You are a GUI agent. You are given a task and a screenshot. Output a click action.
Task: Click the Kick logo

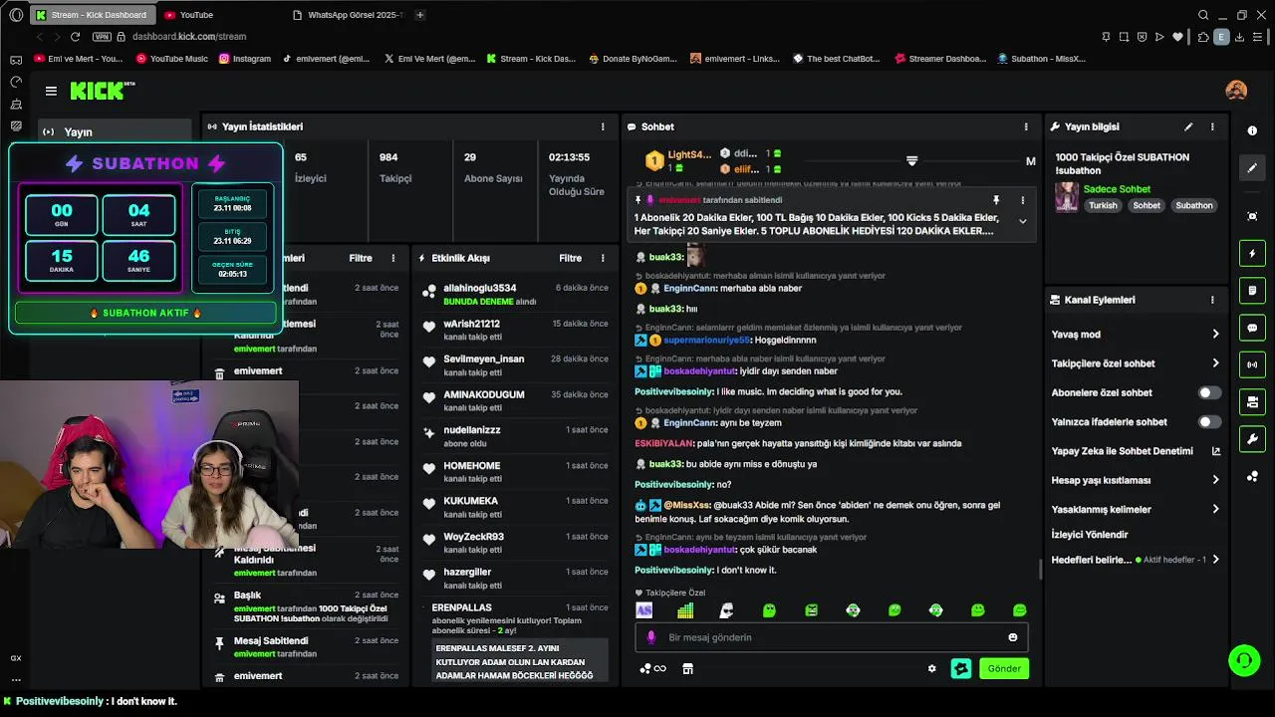click(x=101, y=91)
